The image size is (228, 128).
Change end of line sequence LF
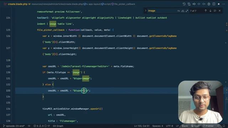click(177, 126)
